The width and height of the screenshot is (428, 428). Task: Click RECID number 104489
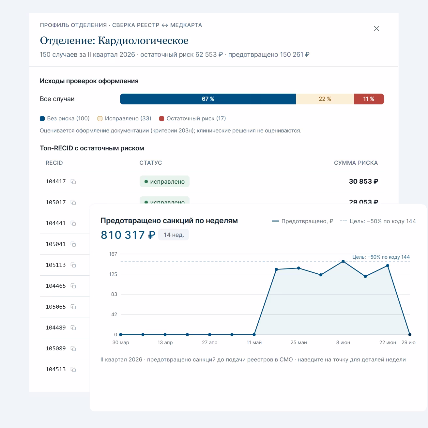tap(56, 328)
